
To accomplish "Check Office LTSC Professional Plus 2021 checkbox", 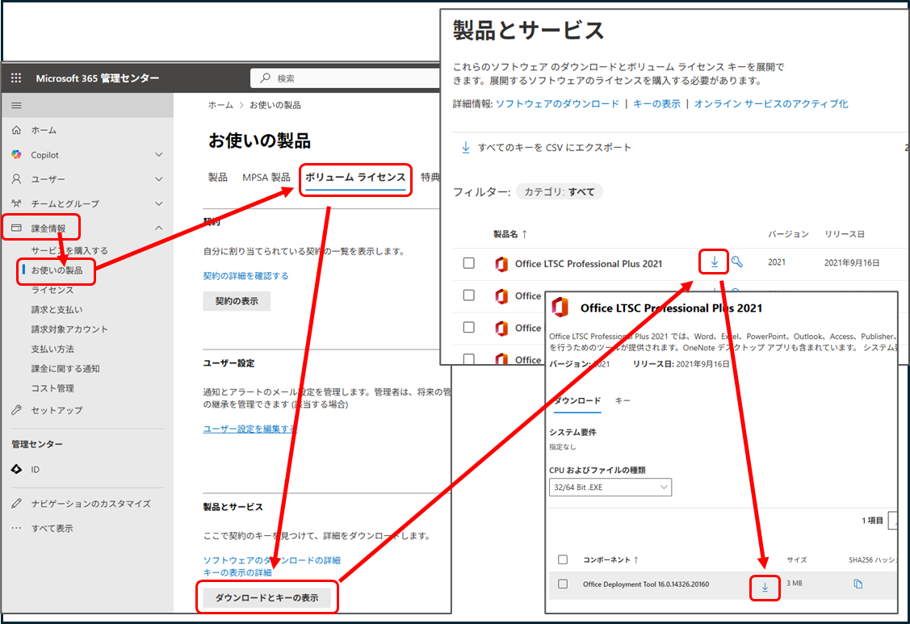I will tap(469, 263).
